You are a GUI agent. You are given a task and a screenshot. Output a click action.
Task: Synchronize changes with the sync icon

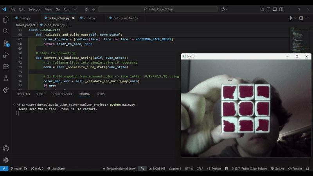pos(25,169)
